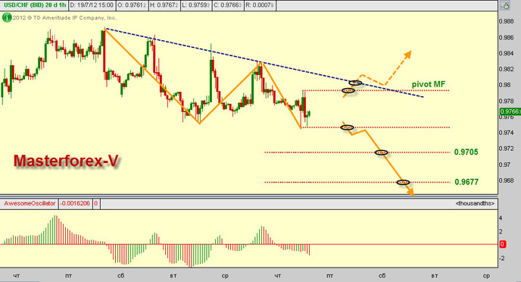Click the ellipse marker on the 0.9705 level
The width and height of the screenshot is (521, 282).
coord(381,152)
